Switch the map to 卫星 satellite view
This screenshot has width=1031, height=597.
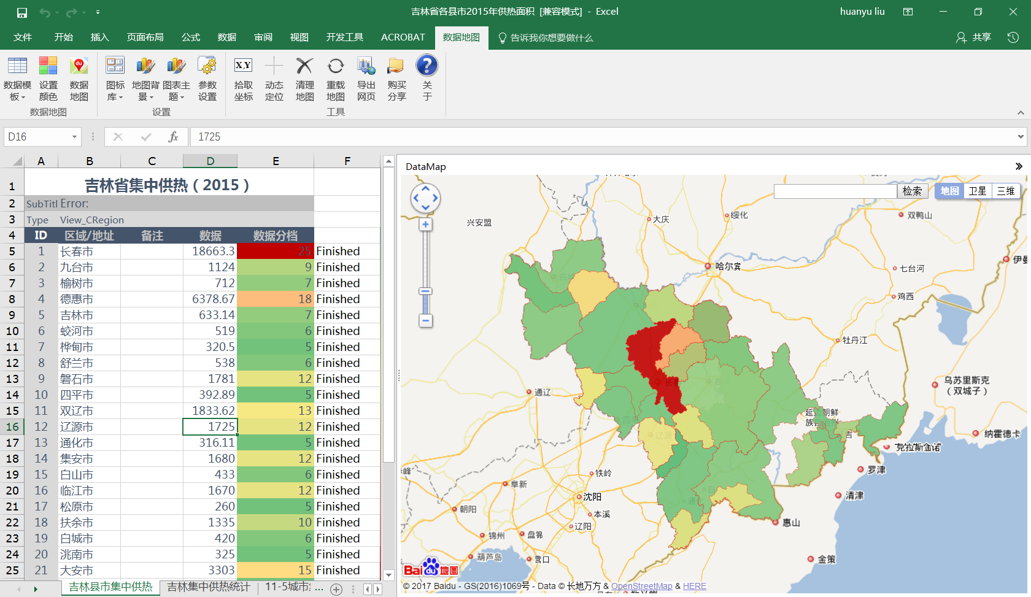coord(978,191)
